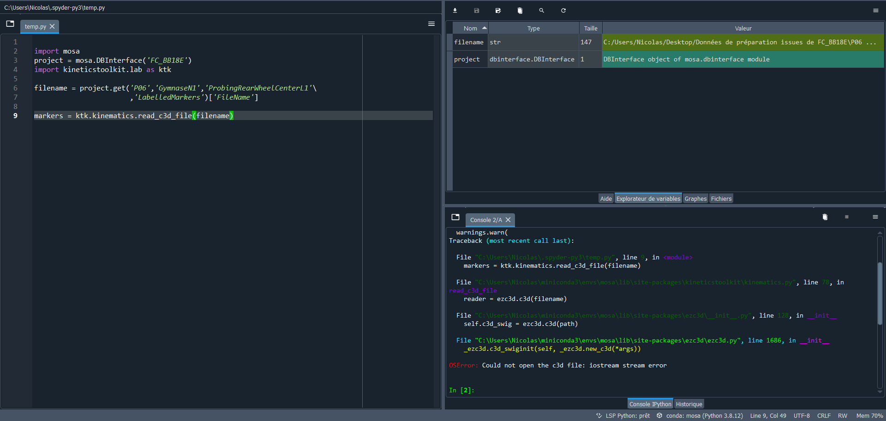Viewport: 886px width, 421px height.
Task: Click line 9 in the code editor
Action: pyautogui.click(x=233, y=115)
